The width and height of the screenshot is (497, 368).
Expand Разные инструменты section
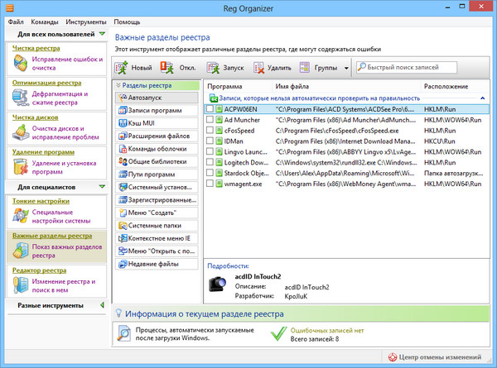click(x=102, y=306)
